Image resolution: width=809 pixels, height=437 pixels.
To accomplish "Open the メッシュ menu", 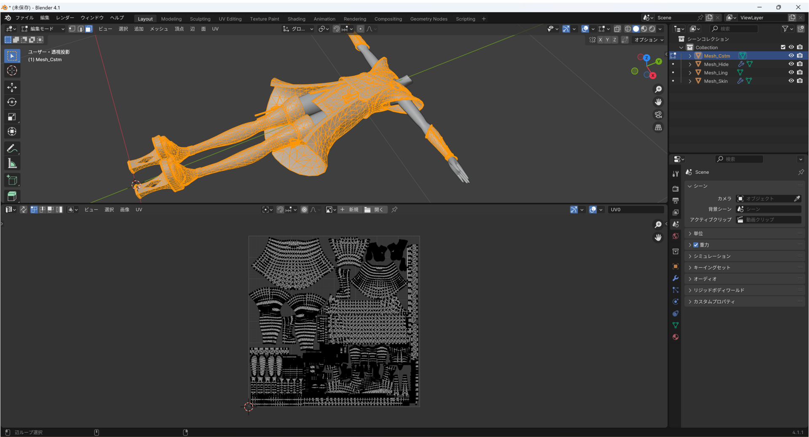I will [159, 29].
